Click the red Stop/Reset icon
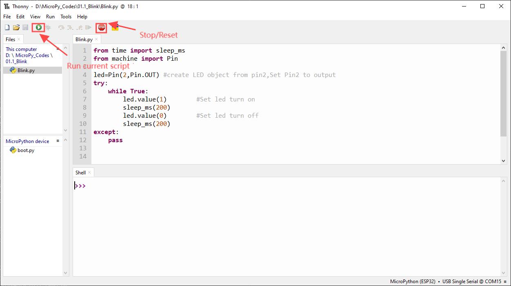 (102, 28)
